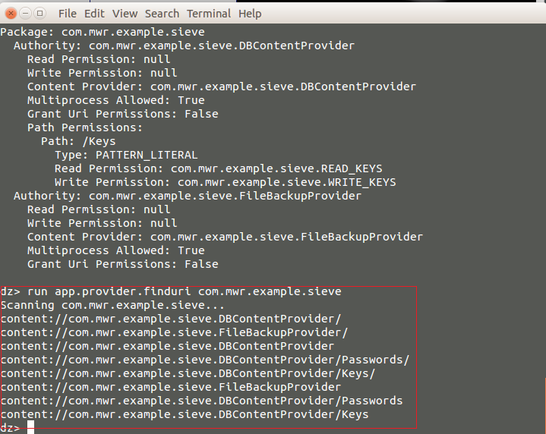Click the run app.provider.finduri command line
Image resolution: width=546 pixels, height=434 pixels.
tap(171, 291)
